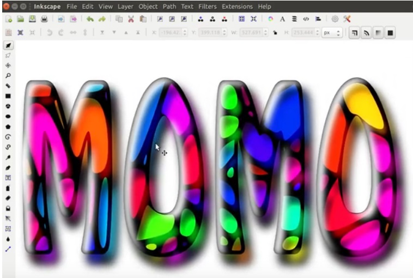Image resolution: width=413 pixels, height=278 pixels.
Task: Open the Extensions menu
Action: tap(238, 7)
